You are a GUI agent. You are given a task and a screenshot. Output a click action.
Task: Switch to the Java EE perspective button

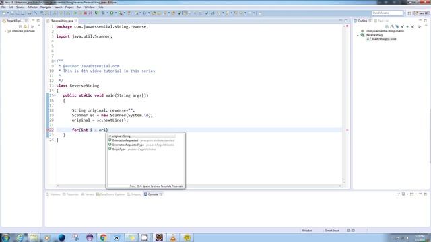(x=422, y=13)
